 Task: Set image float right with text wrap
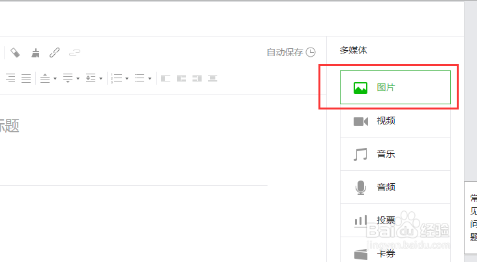pos(197,78)
